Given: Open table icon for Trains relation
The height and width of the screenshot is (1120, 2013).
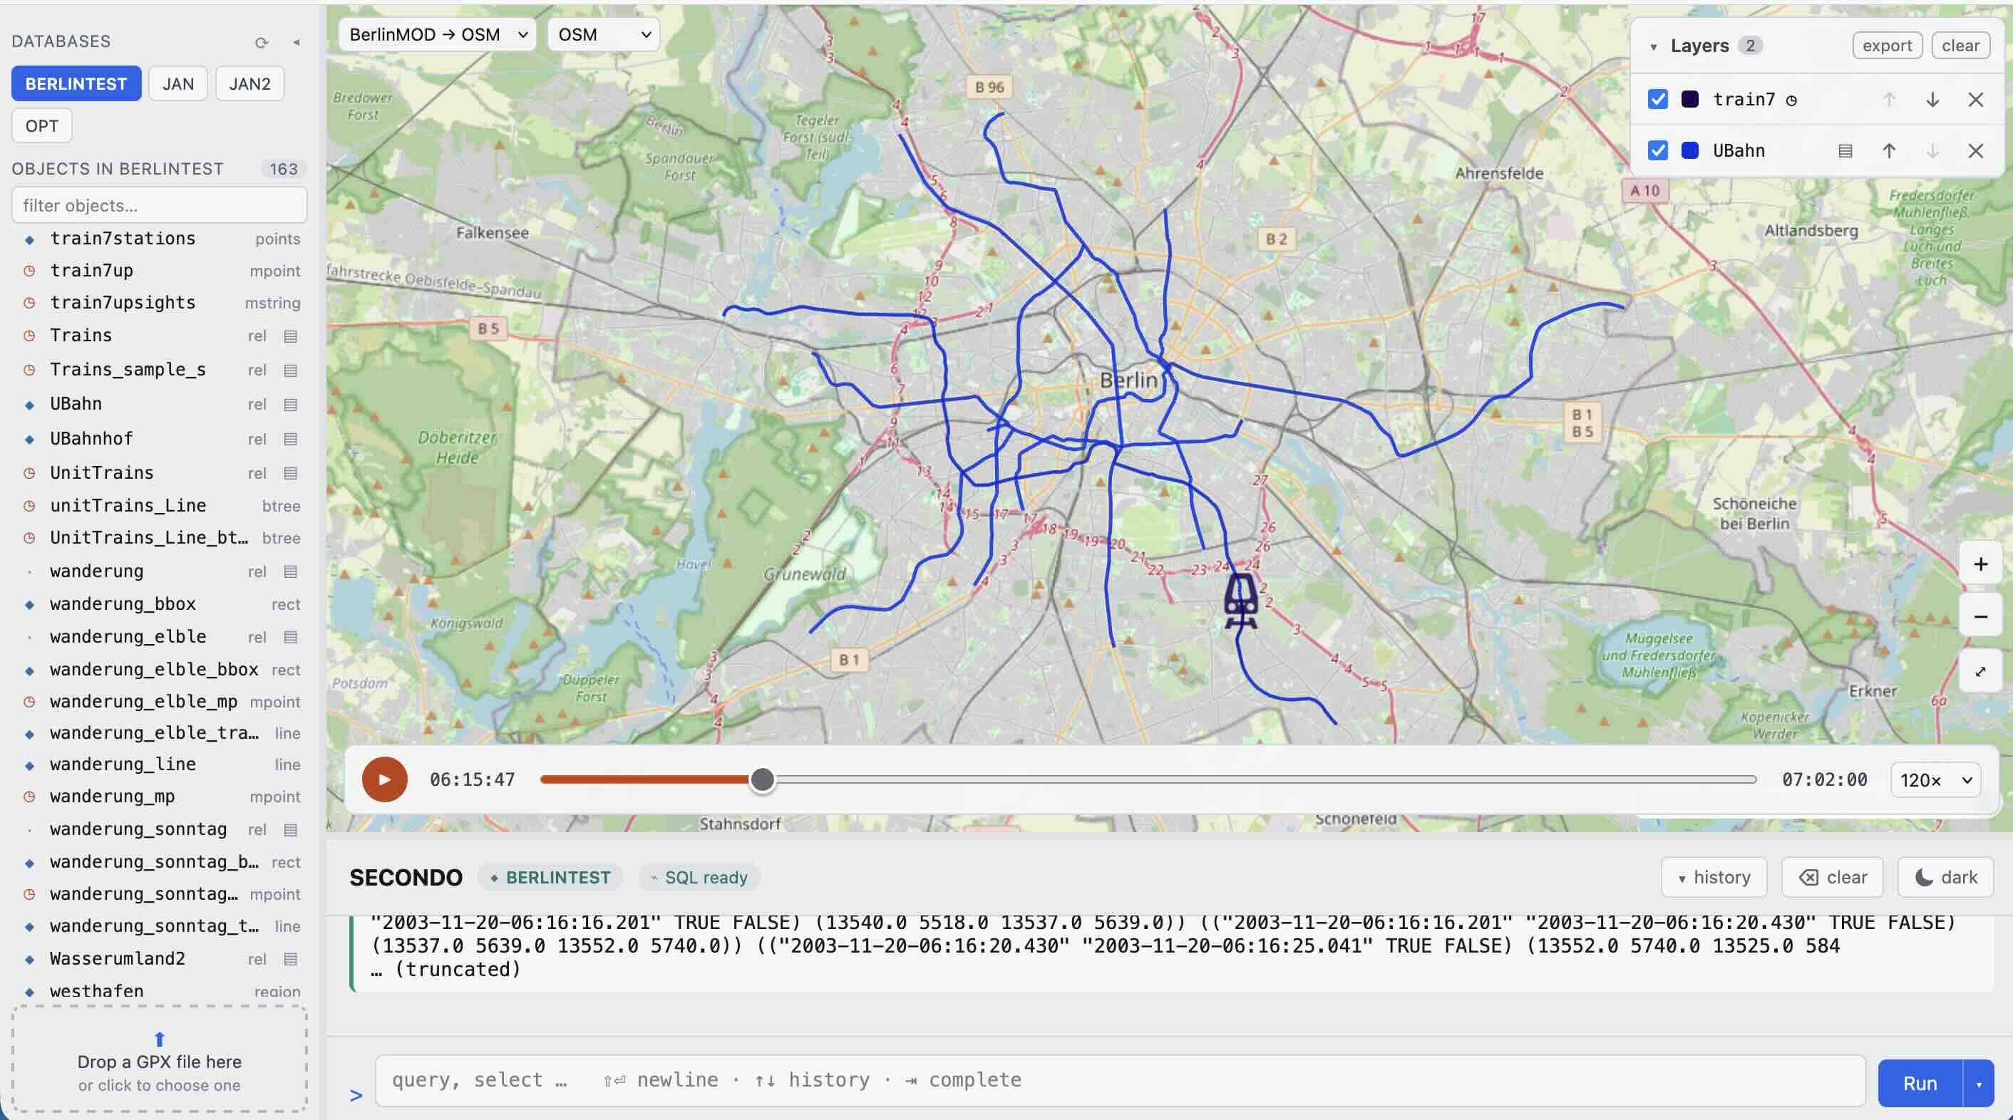Looking at the screenshot, I should (290, 336).
